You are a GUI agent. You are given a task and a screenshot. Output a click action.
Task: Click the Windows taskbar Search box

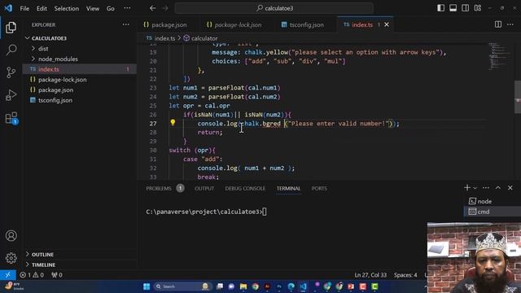[x=182, y=286]
